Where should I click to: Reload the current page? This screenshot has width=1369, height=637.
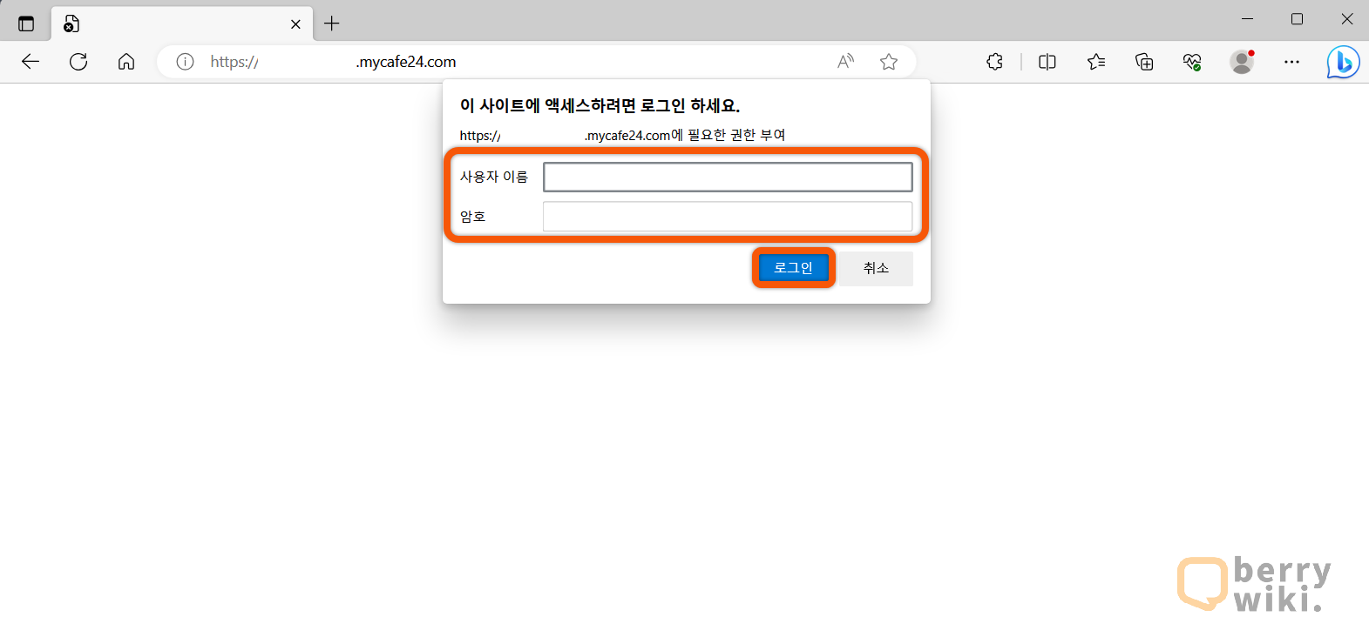[78, 62]
